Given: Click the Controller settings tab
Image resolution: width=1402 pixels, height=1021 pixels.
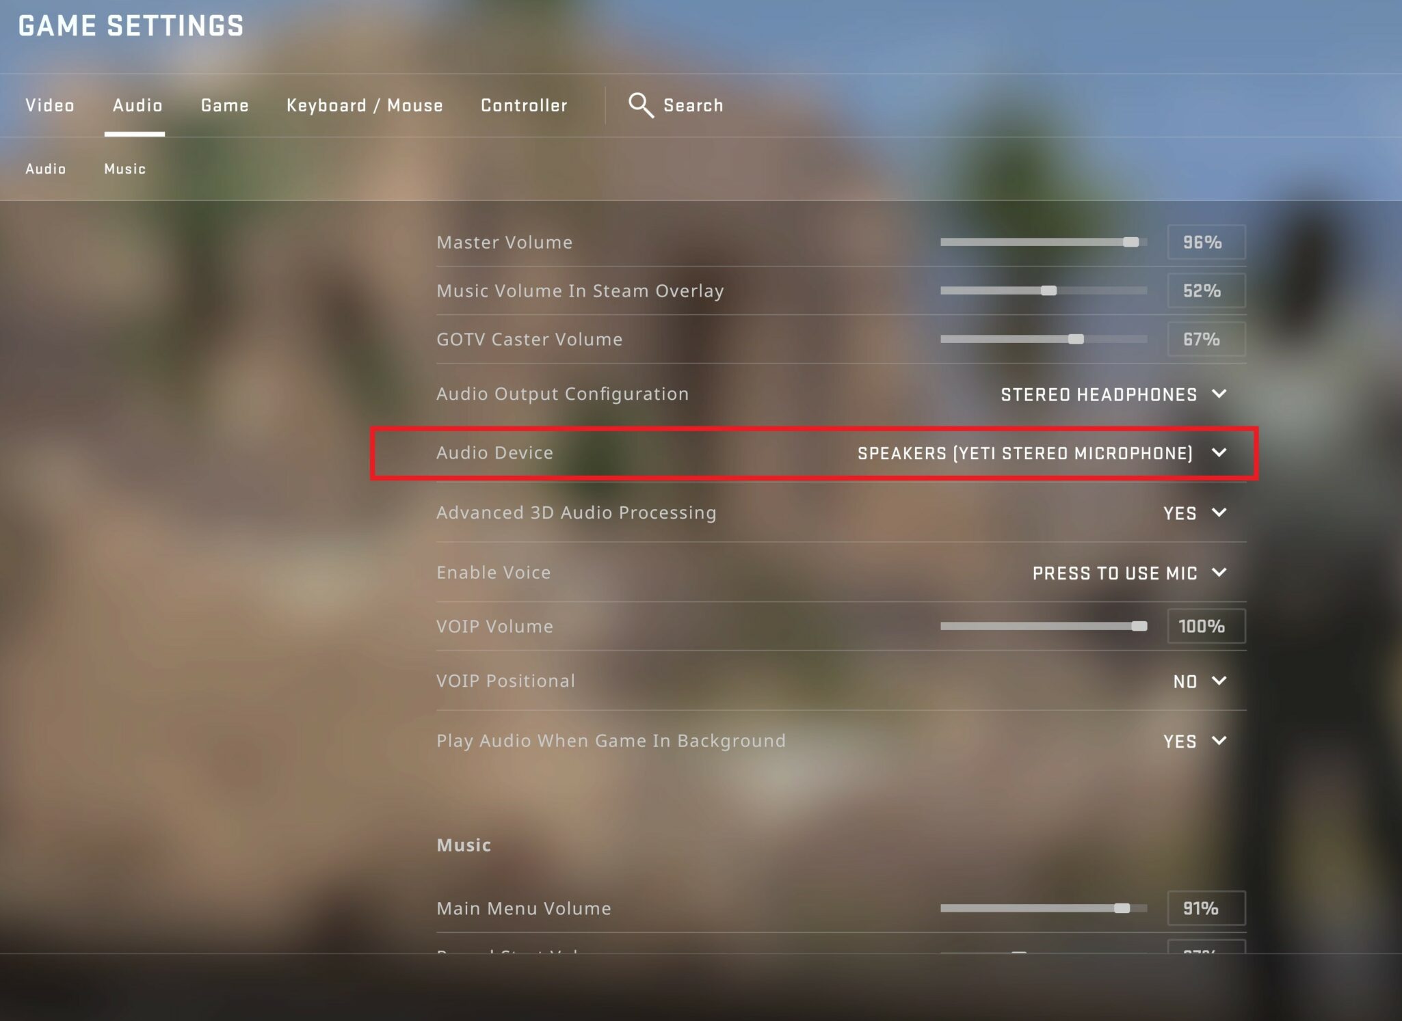Looking at the screenshot, I should (x=524, y=105).
